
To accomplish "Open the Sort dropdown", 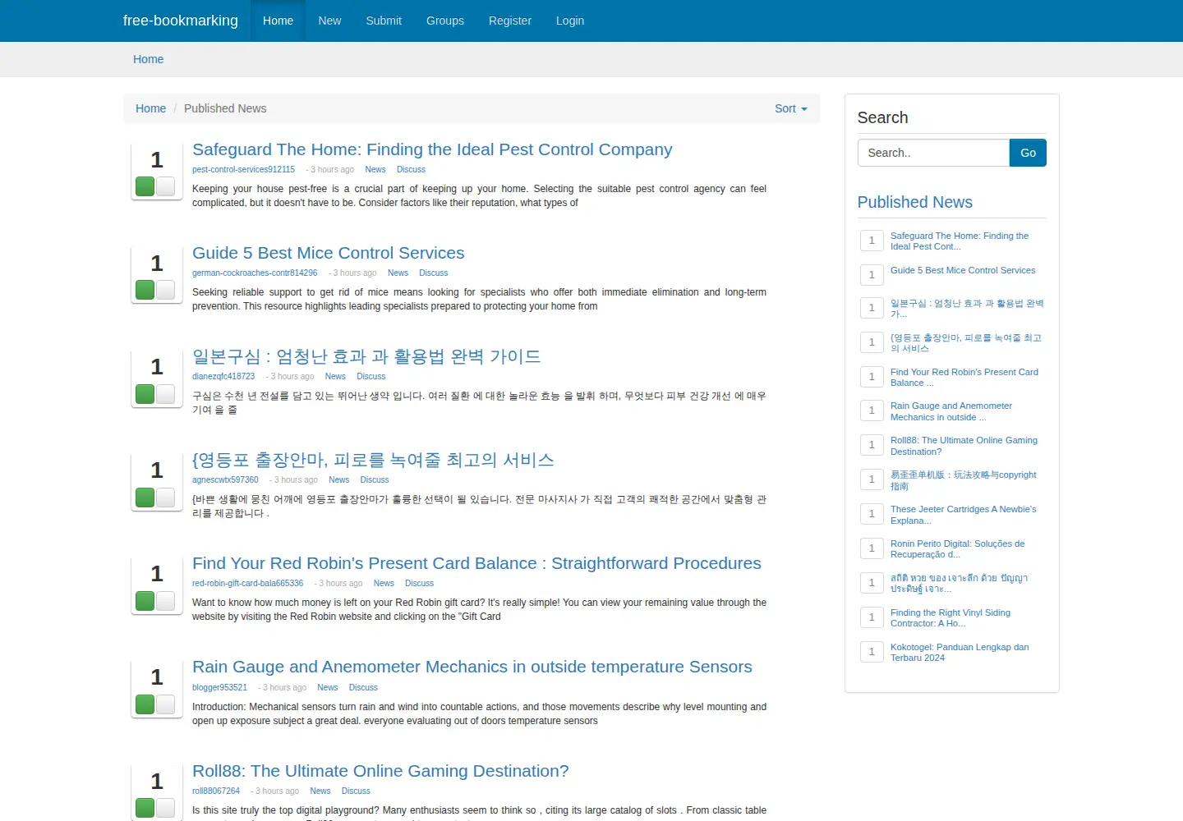I will 791,108.
